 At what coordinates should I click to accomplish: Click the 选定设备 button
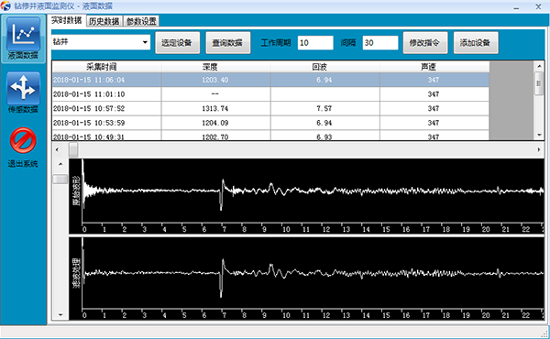point(178,43)
